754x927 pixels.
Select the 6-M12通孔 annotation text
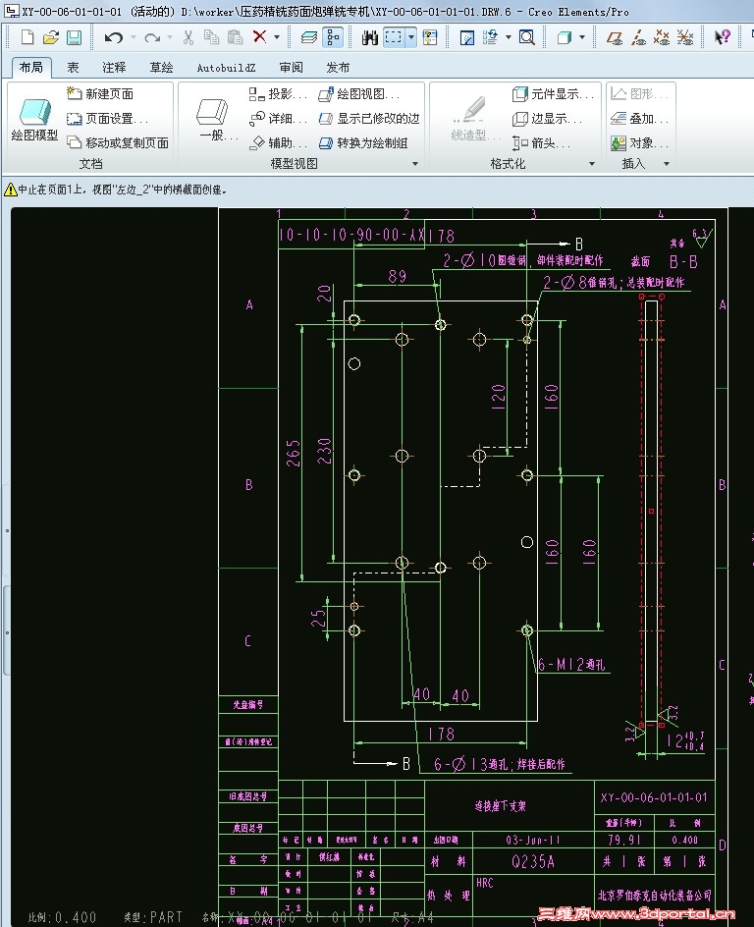(x=571, y=665)
